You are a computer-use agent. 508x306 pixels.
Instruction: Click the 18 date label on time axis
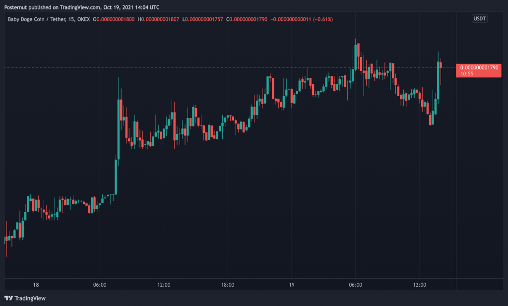36,285
